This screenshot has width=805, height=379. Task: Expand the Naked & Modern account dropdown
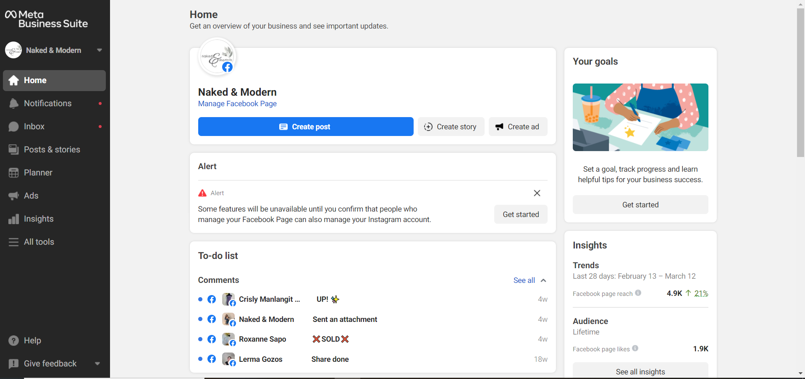(x=100, y=50)
